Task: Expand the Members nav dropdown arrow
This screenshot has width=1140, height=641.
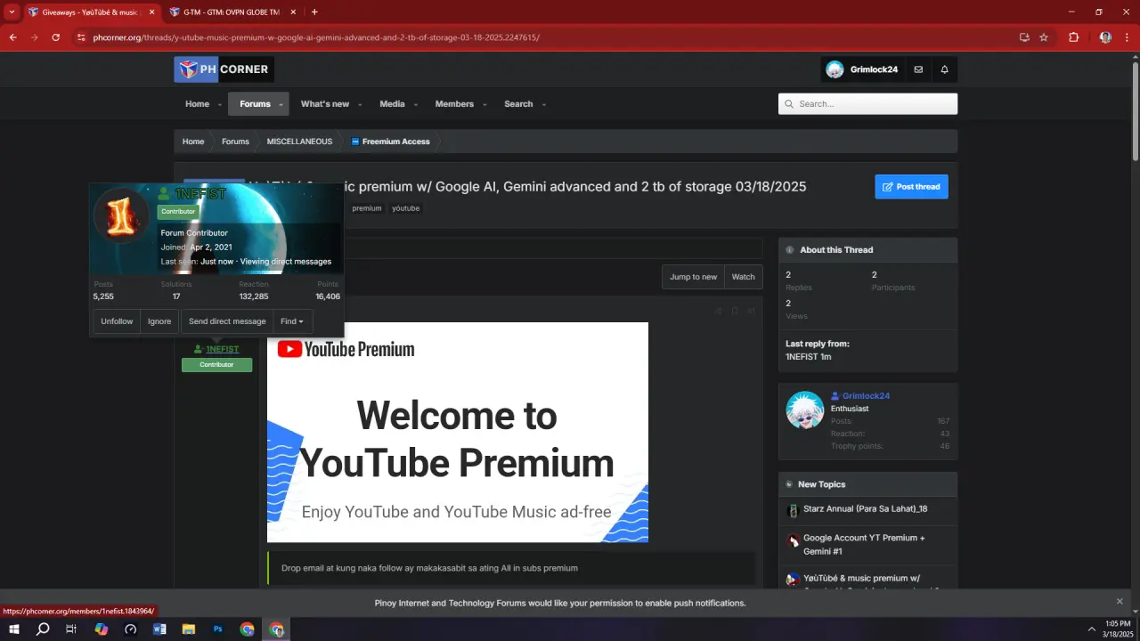Action: tap(484, 104)
